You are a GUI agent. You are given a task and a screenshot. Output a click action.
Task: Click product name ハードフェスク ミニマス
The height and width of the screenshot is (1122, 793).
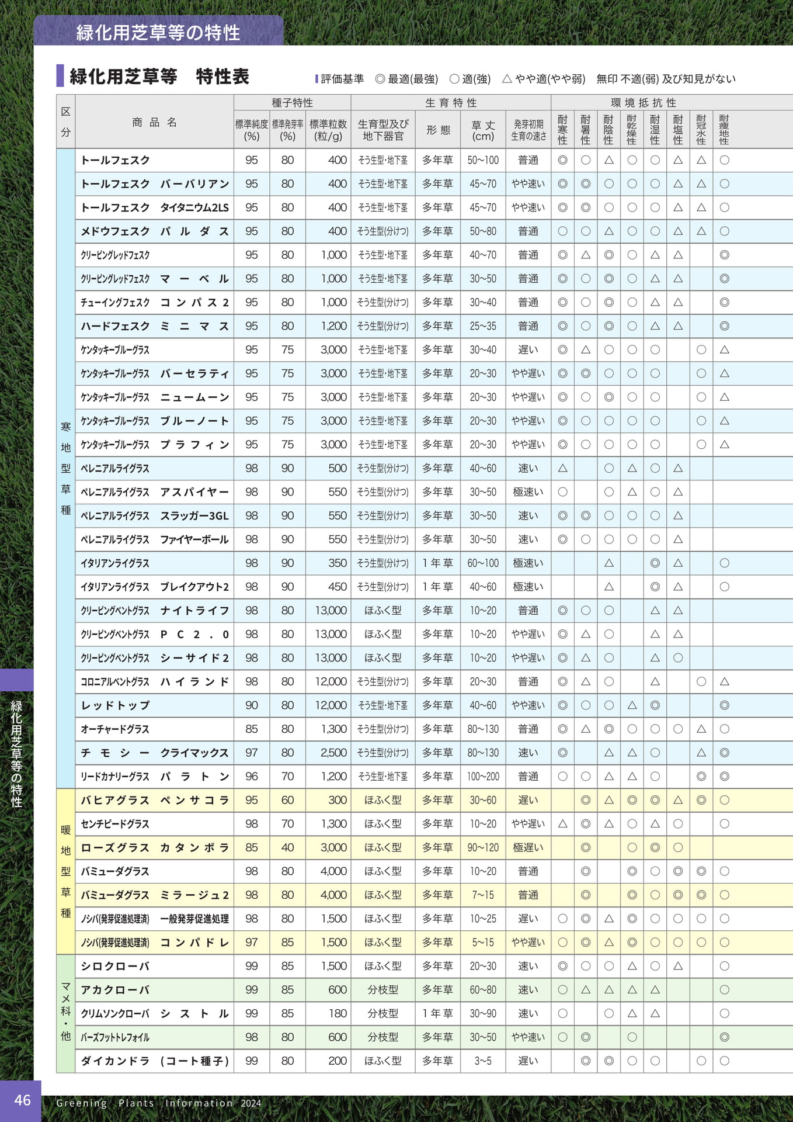(x=155, y=326)
